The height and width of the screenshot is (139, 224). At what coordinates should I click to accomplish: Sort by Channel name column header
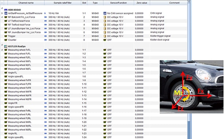coord(26,3)
